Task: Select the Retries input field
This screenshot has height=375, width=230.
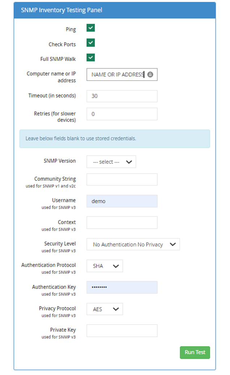Action: coord(122,114)
